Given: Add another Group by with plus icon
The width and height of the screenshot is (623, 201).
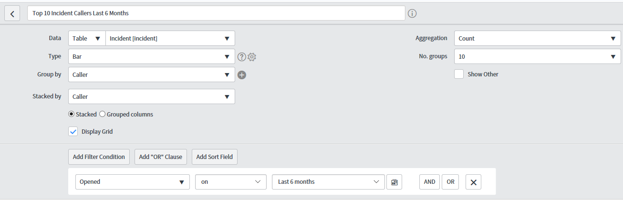Looking at the screenshot, I should 242,75.
